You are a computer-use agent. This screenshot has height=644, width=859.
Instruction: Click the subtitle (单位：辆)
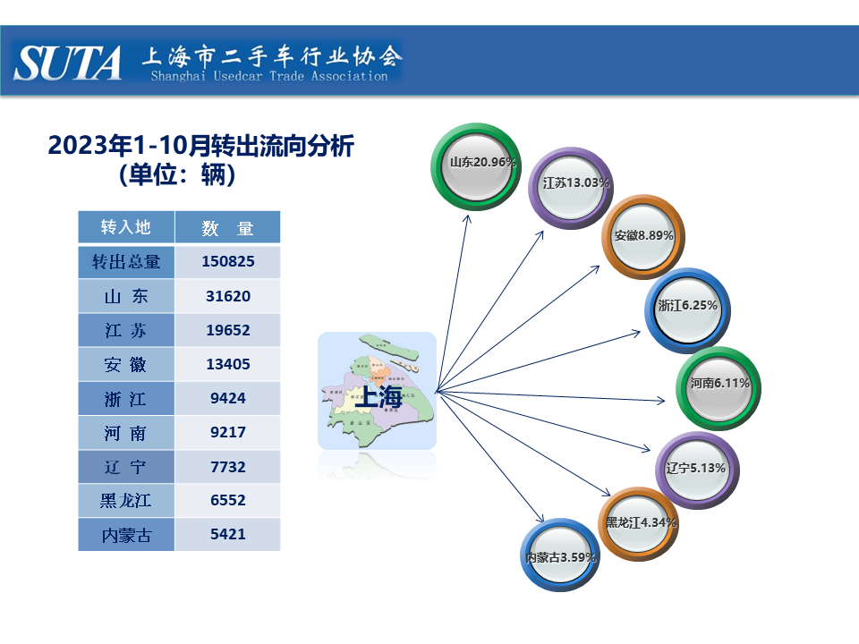coord(177,174)
